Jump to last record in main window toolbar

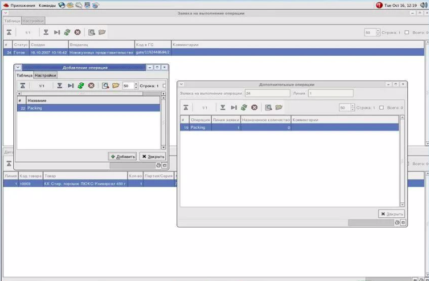[x=57, y=32]
